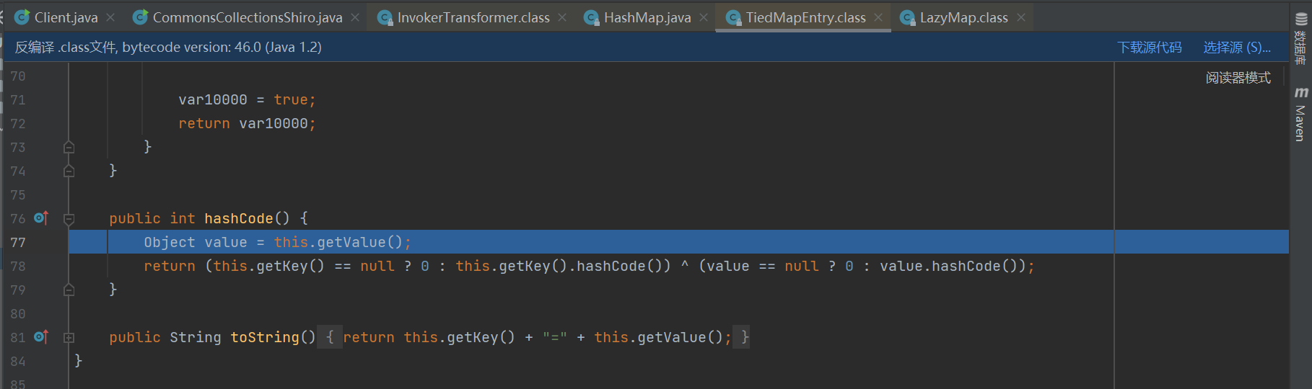Viewport: 1312px width, 389px height.
Task: Click 'this.getValue()' on line 77
Action: 338,242
